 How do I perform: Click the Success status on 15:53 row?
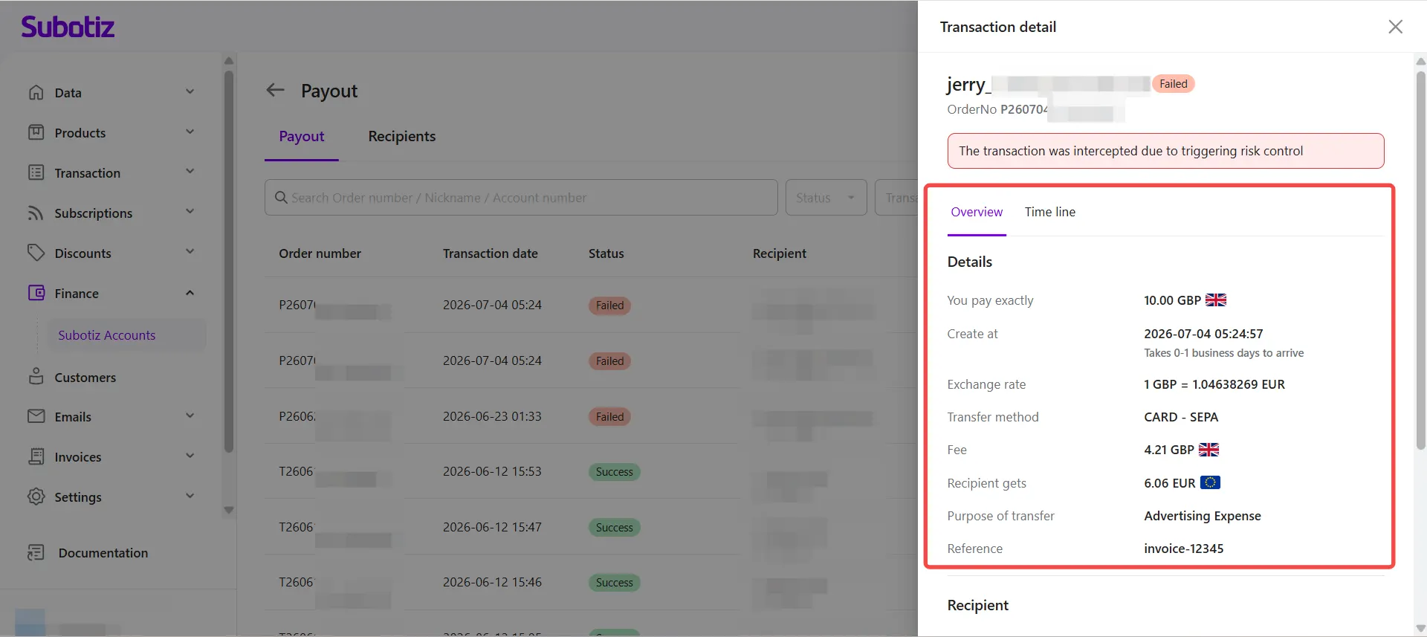click(614, 472)
